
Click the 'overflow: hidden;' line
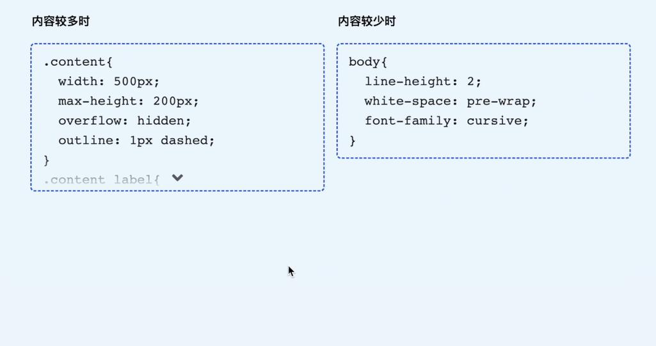125,121
